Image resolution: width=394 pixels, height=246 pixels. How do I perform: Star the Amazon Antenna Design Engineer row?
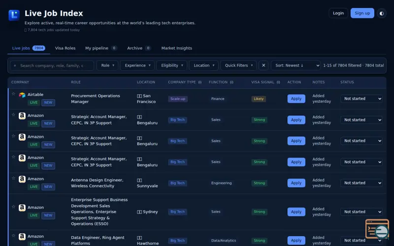tap(14, 178)
